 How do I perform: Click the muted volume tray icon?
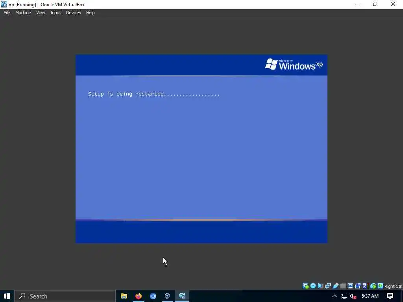pos(353,296)
